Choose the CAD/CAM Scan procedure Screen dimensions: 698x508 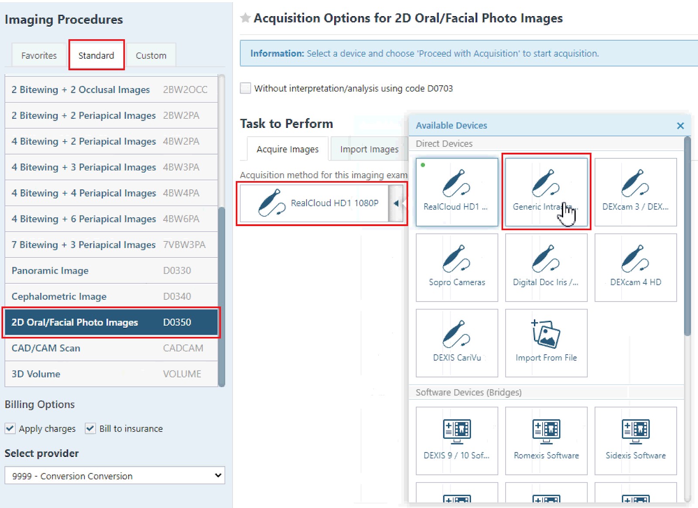(x=111, y=348)
